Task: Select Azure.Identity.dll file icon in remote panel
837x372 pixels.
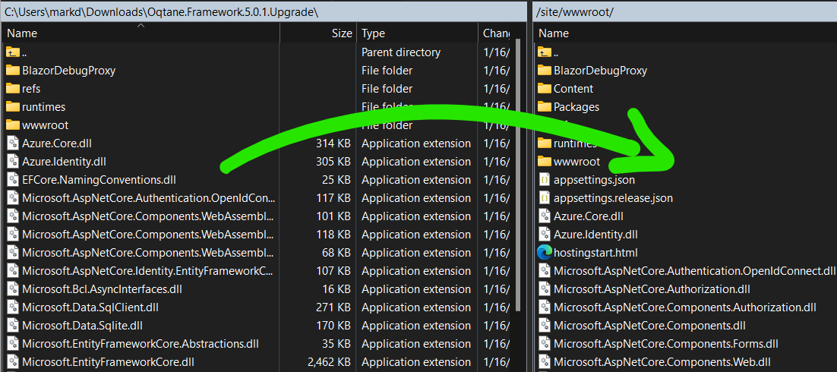Action: [544, 235]
